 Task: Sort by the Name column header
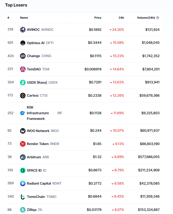pyautogui.click(x=24, y=18)
